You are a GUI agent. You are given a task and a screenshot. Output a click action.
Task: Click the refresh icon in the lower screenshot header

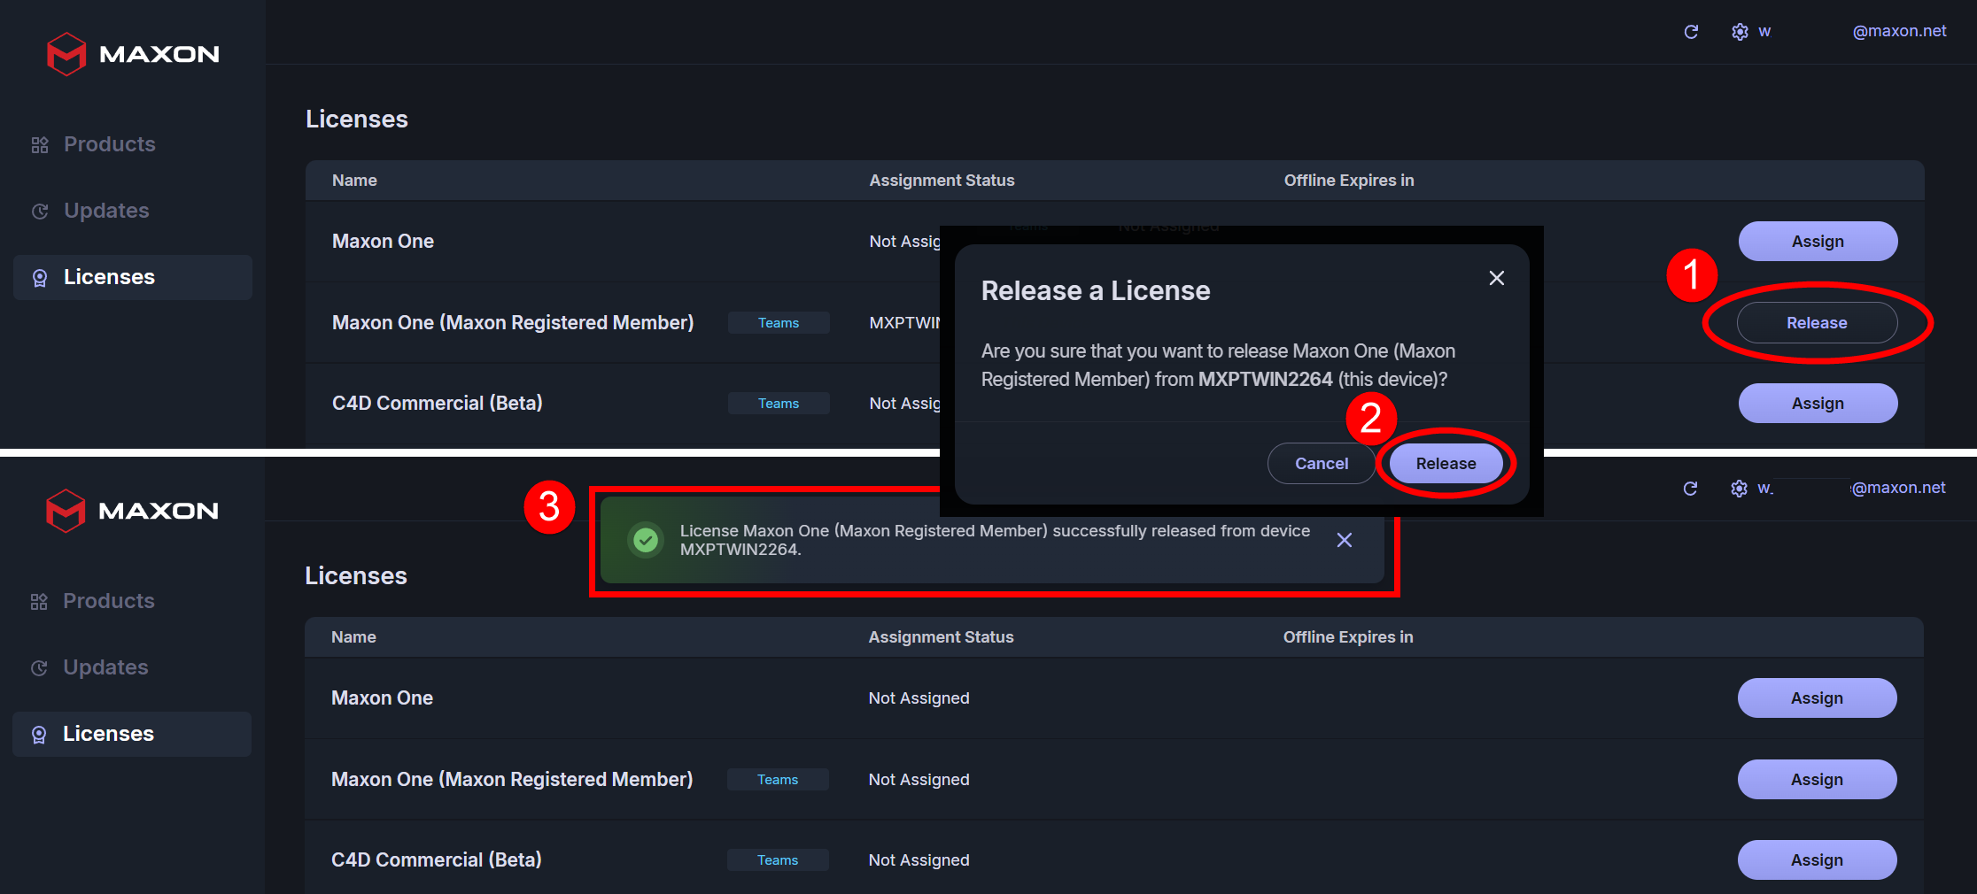pos(1690,489)
